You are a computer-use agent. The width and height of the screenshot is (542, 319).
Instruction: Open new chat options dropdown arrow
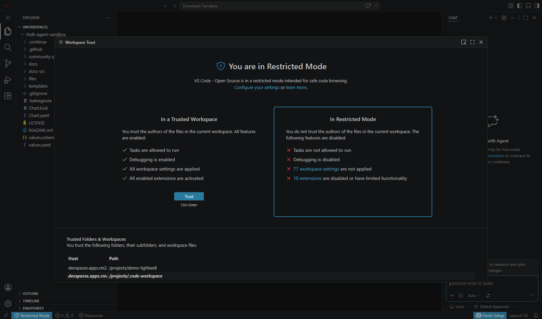point(496,18)
